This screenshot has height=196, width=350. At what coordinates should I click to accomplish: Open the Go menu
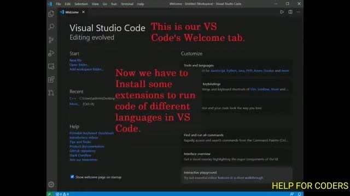(x=105, y=4)
